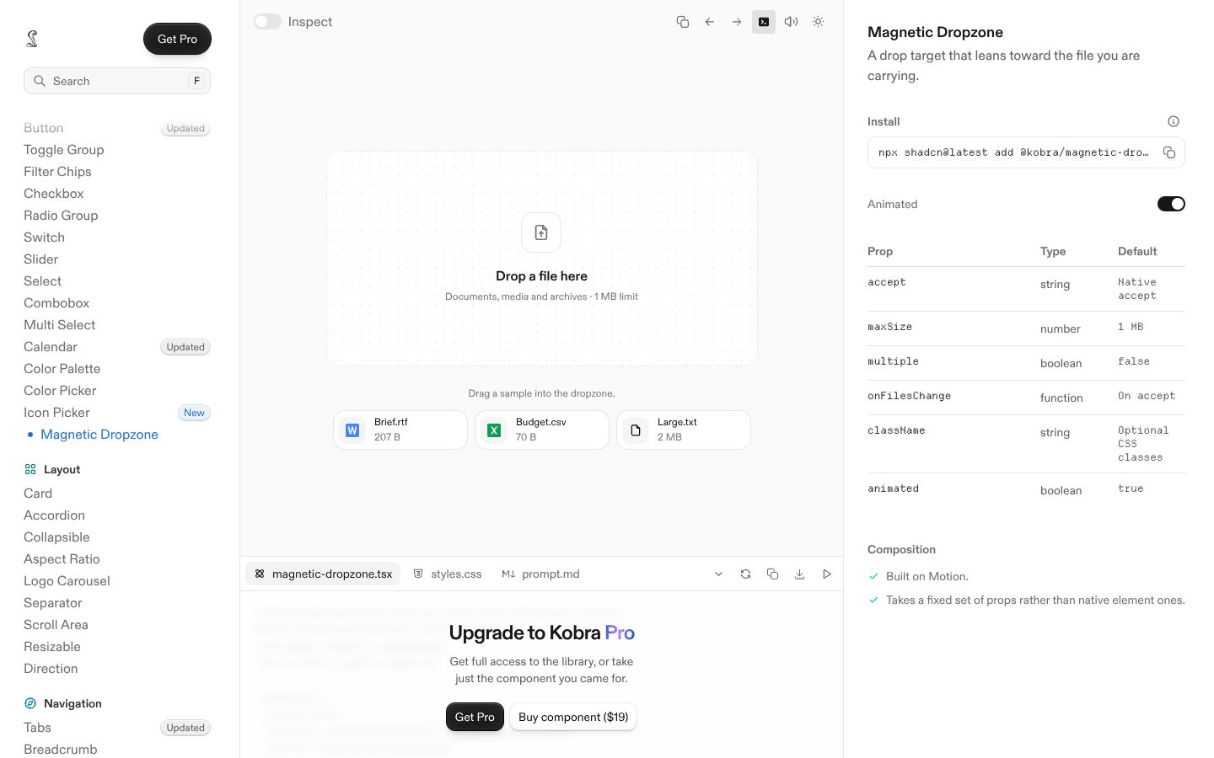Click the Get Pro button beside the logo
Screen dimensions: 1214x758
pos(177,39)
